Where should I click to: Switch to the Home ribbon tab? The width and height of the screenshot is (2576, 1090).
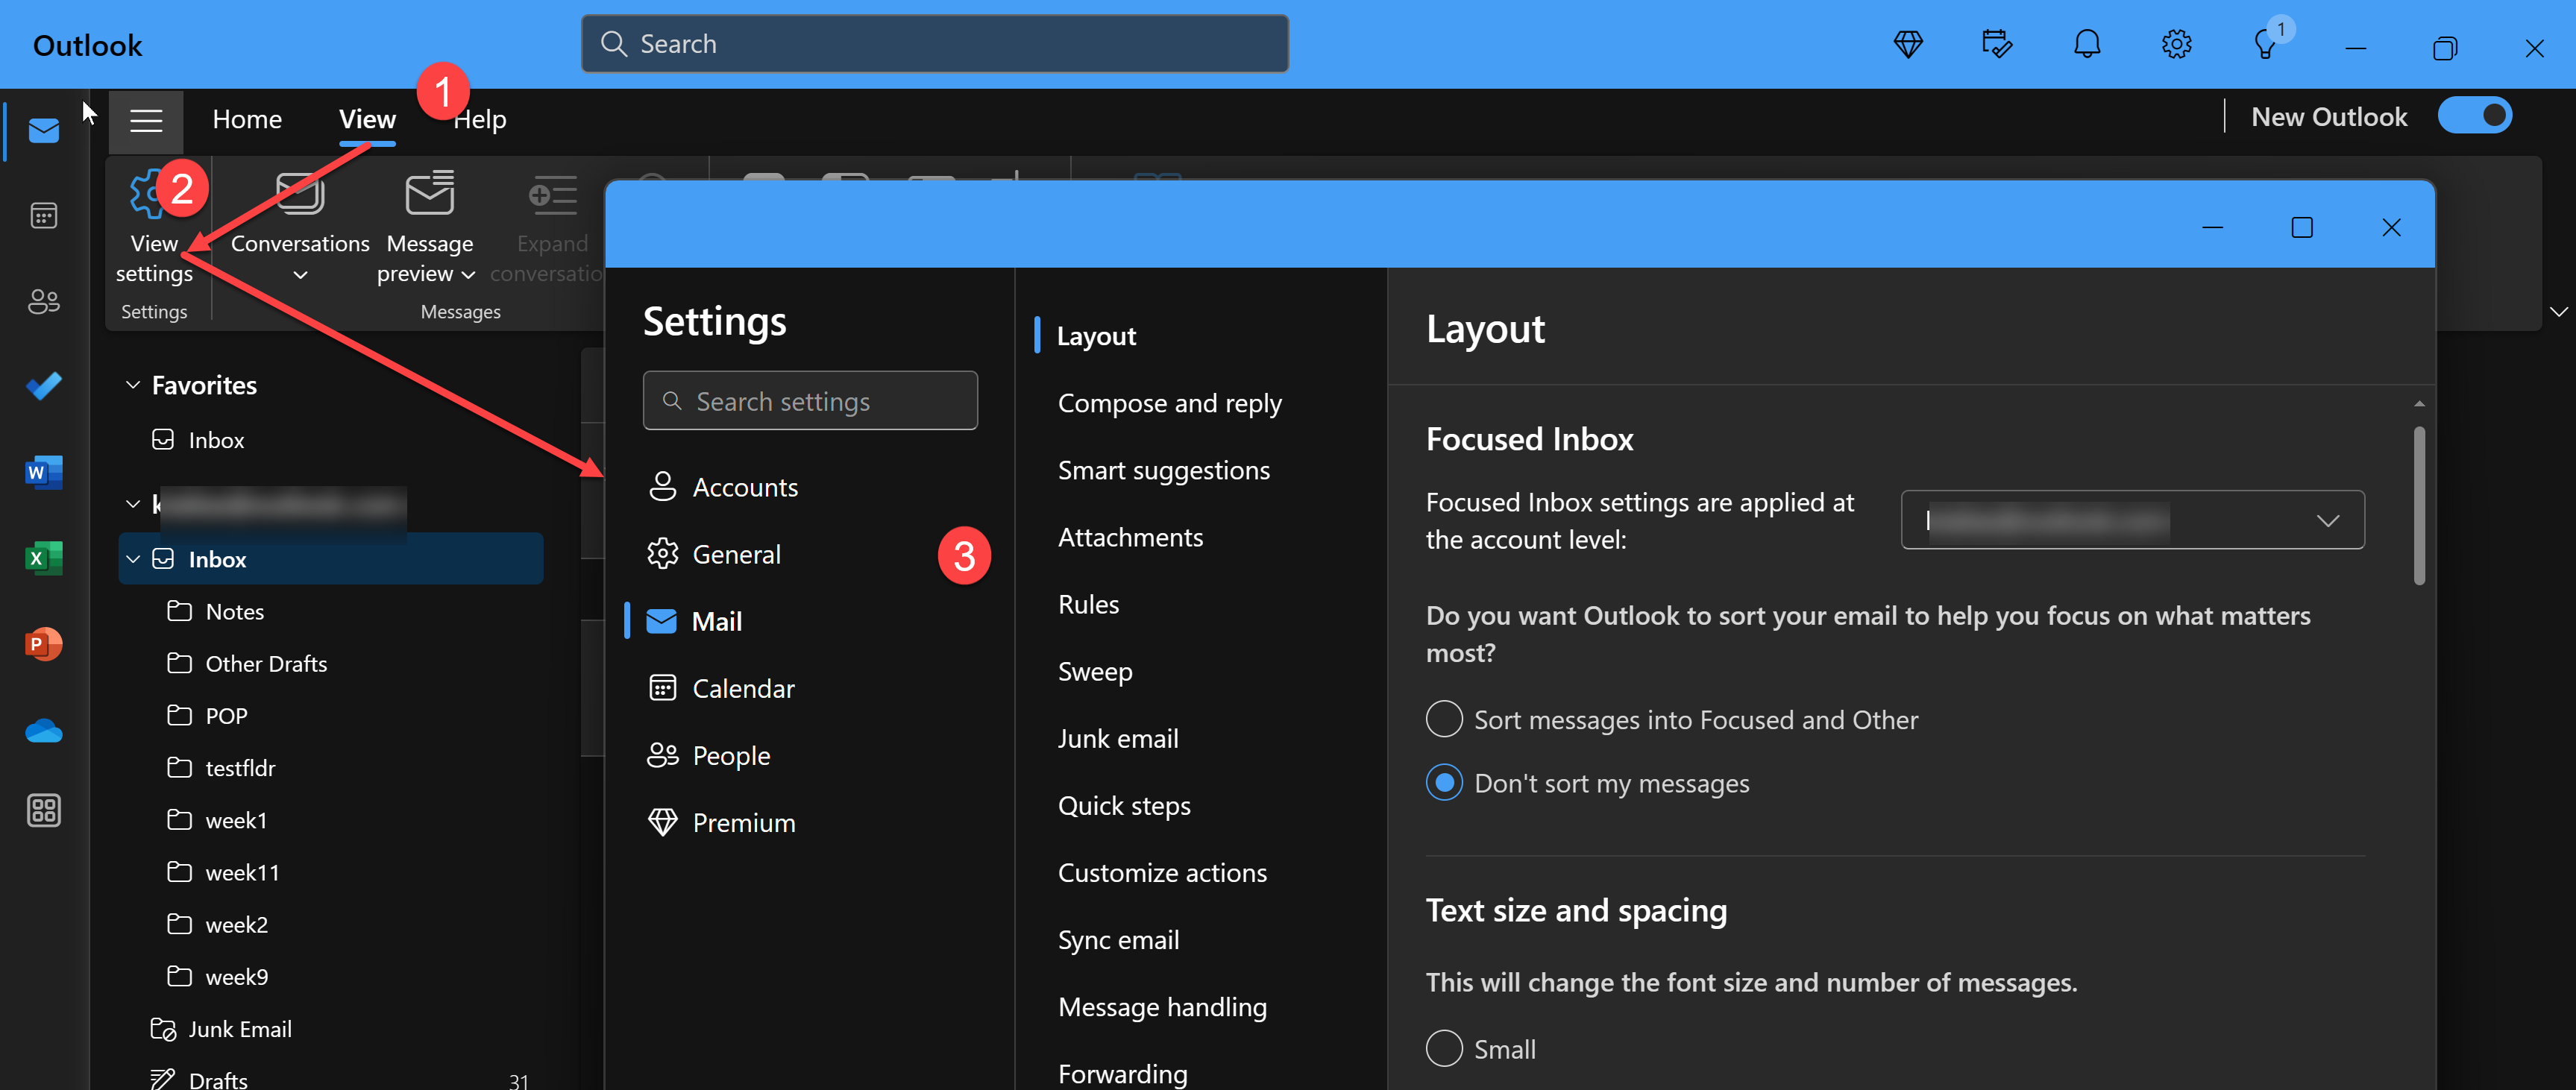(x=247, y=119)
